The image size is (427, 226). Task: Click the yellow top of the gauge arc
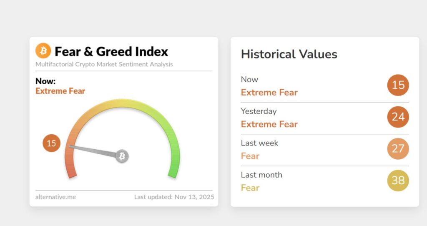click(122, 103)
